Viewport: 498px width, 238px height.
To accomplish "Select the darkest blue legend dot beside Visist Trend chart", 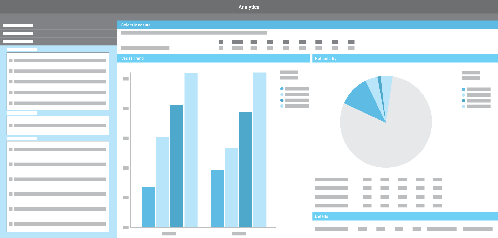I will point(282,100).
